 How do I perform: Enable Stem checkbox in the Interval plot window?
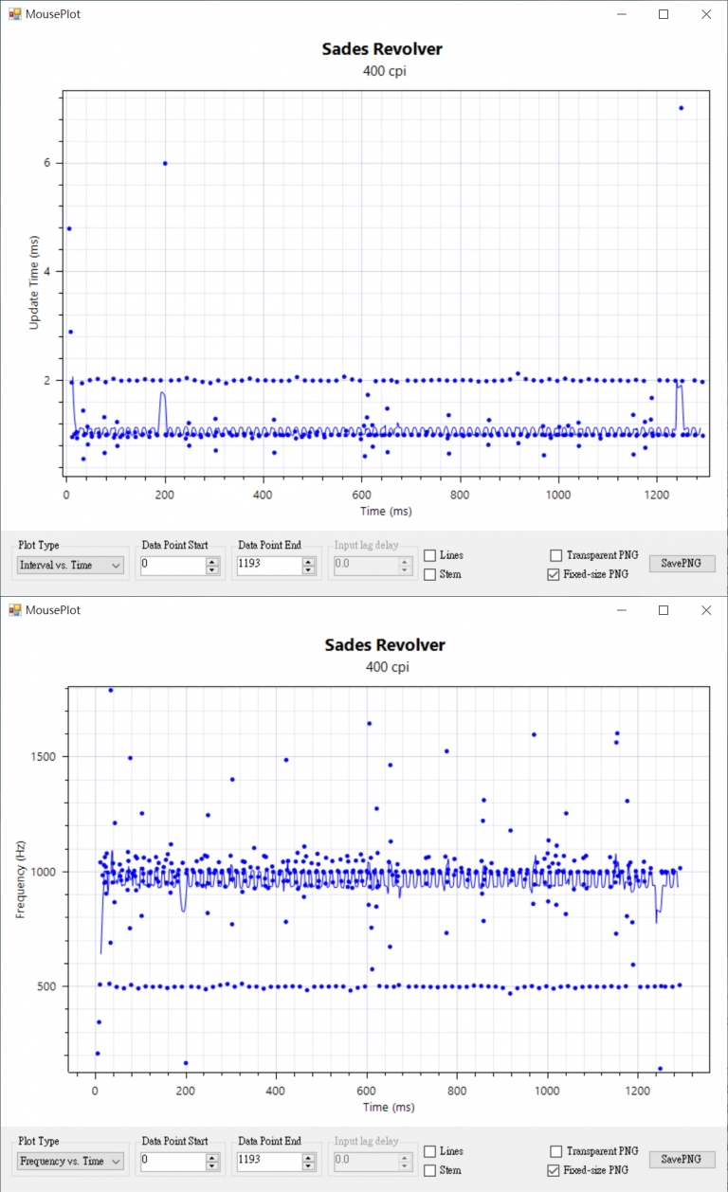[x=429, y=574]
